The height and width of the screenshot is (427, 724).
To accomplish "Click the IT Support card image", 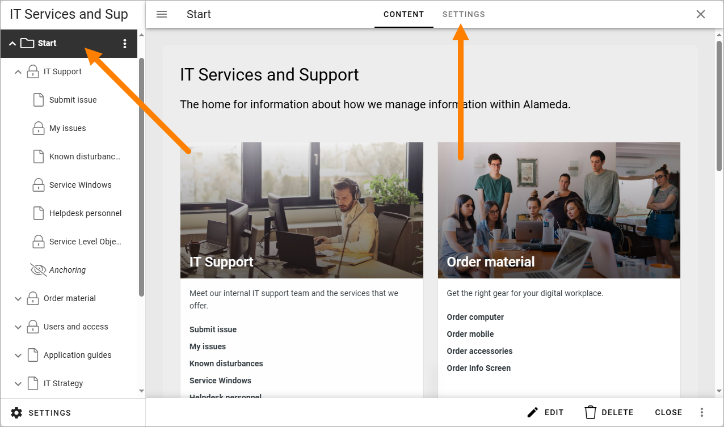I will click(x=302, y=210).
